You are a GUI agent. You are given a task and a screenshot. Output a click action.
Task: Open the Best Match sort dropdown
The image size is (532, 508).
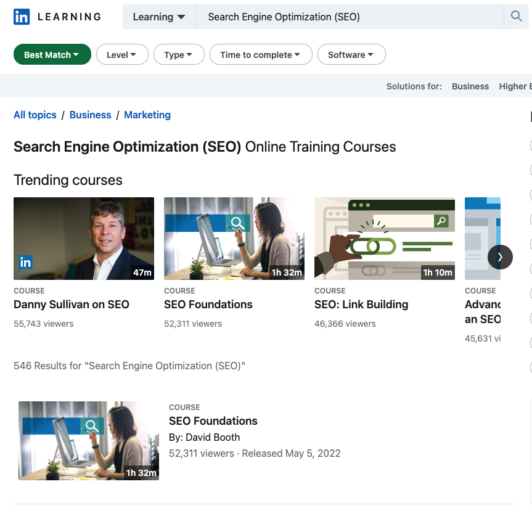52,54
